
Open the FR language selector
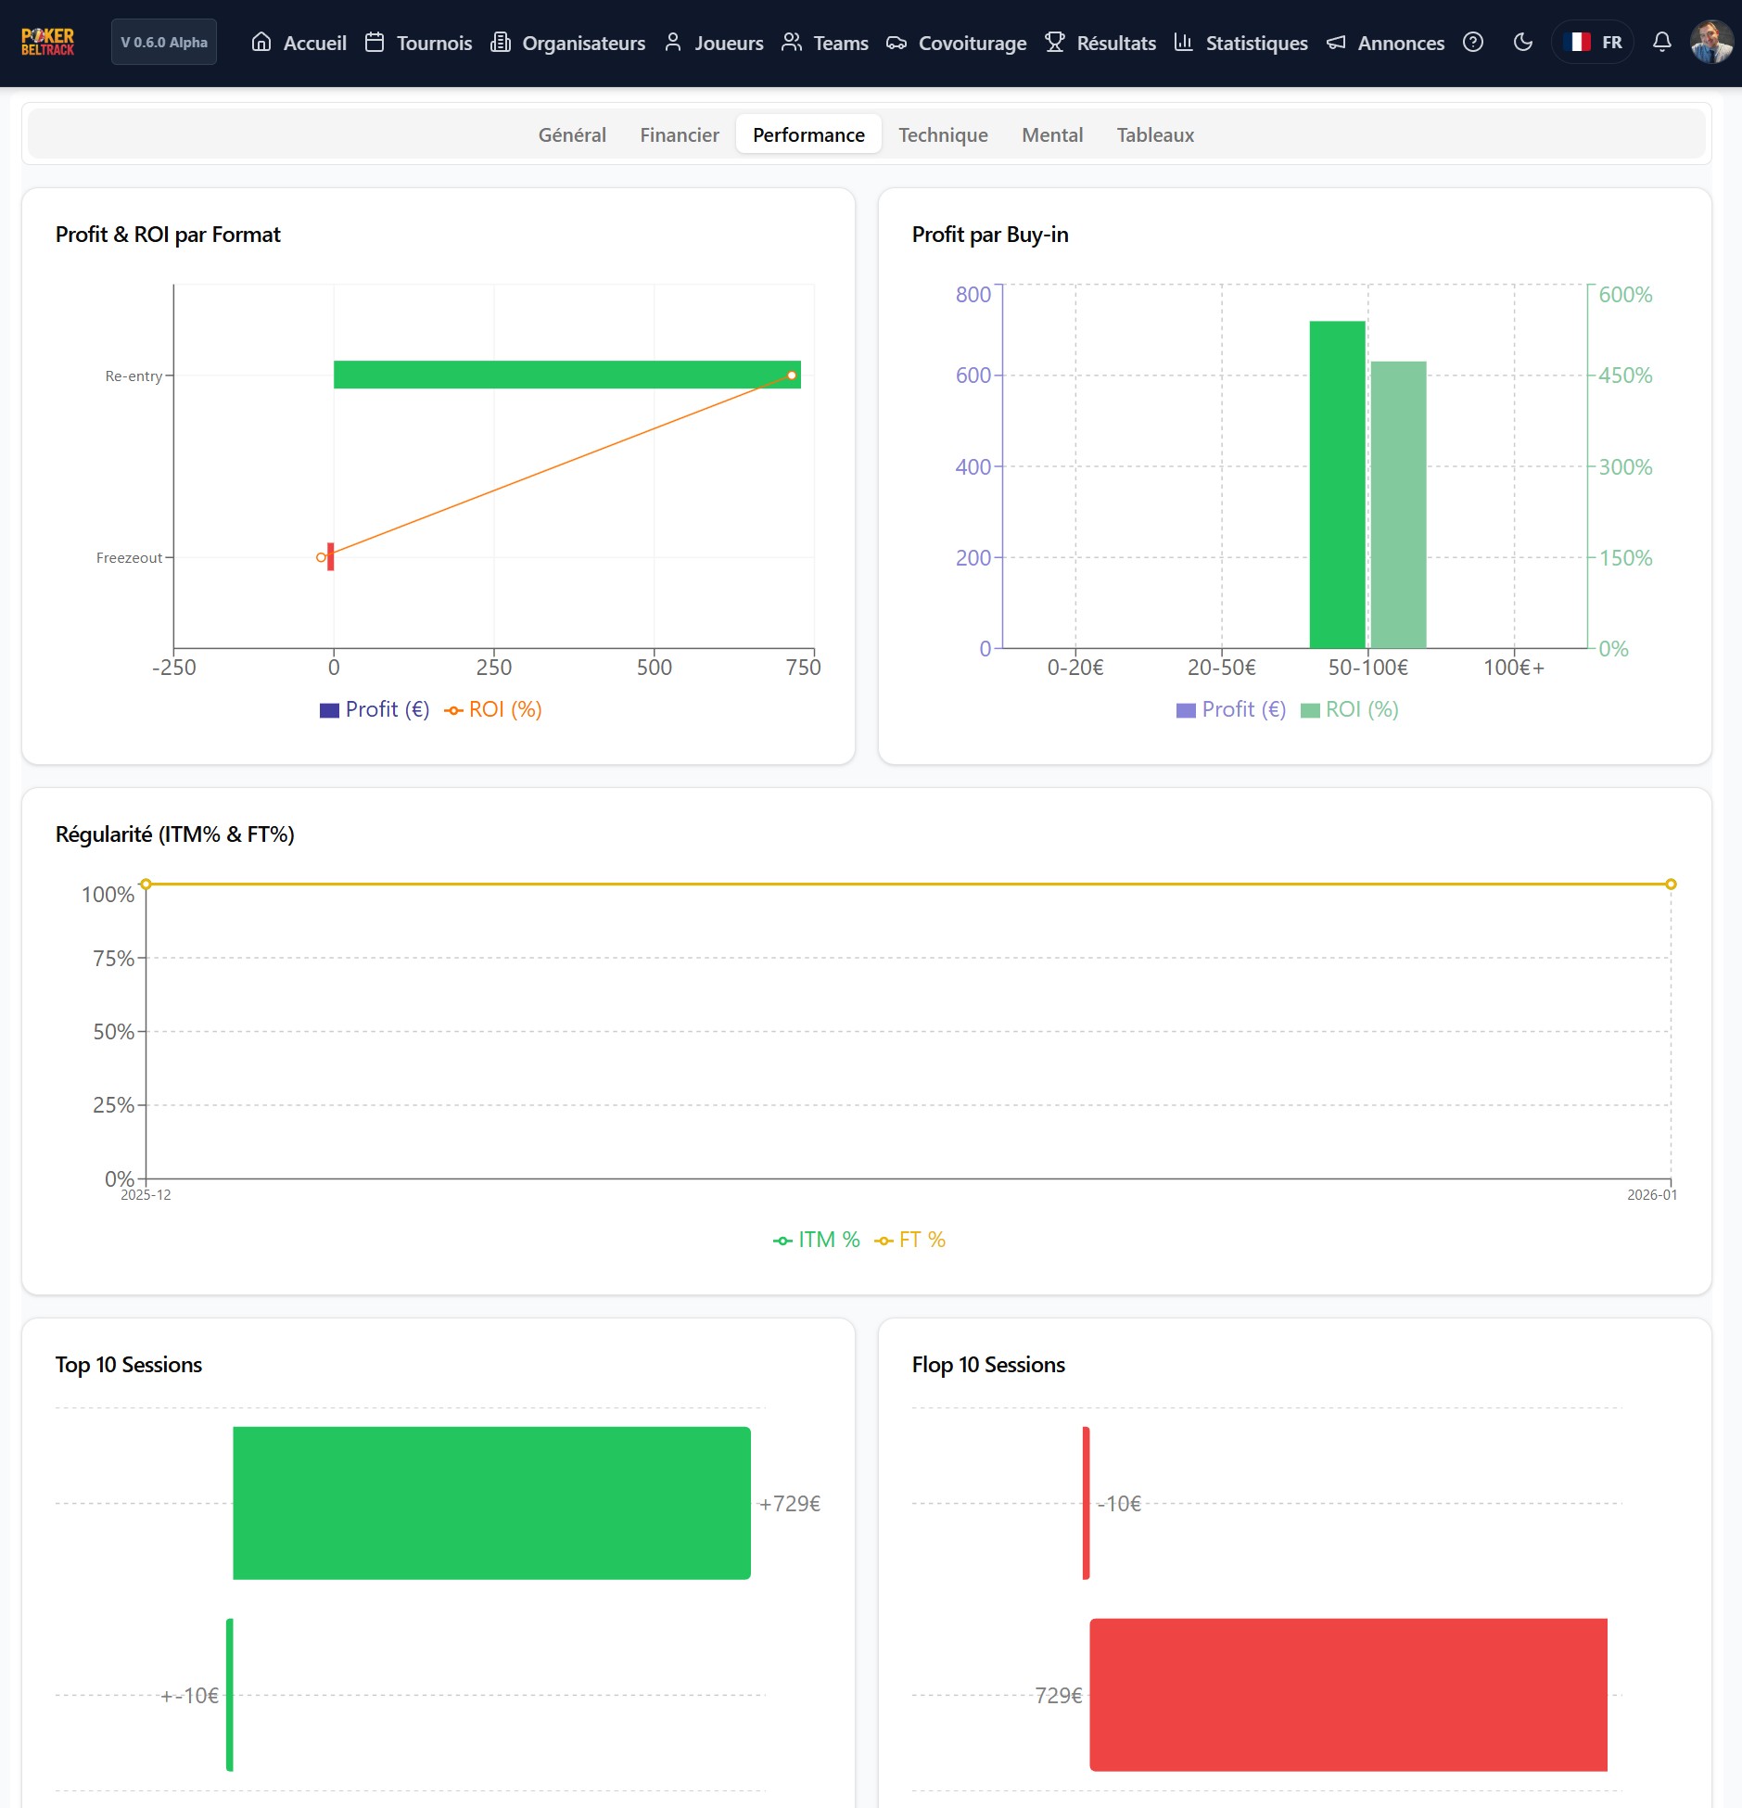click(x=1592, y=42)
